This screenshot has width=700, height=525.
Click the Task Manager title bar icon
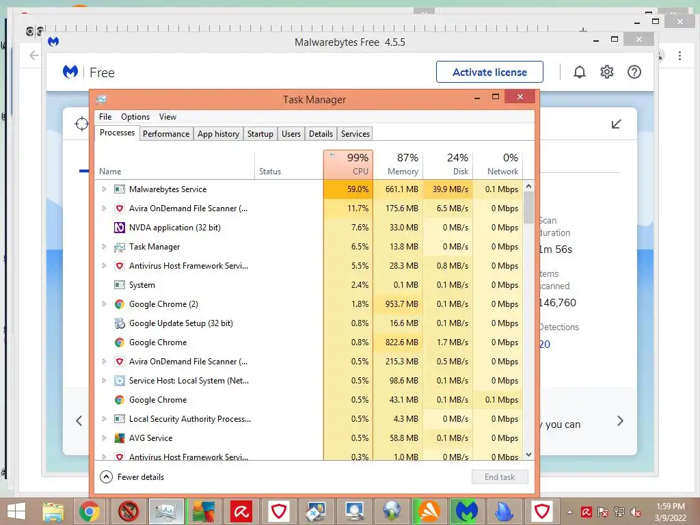tap(101, 99)
